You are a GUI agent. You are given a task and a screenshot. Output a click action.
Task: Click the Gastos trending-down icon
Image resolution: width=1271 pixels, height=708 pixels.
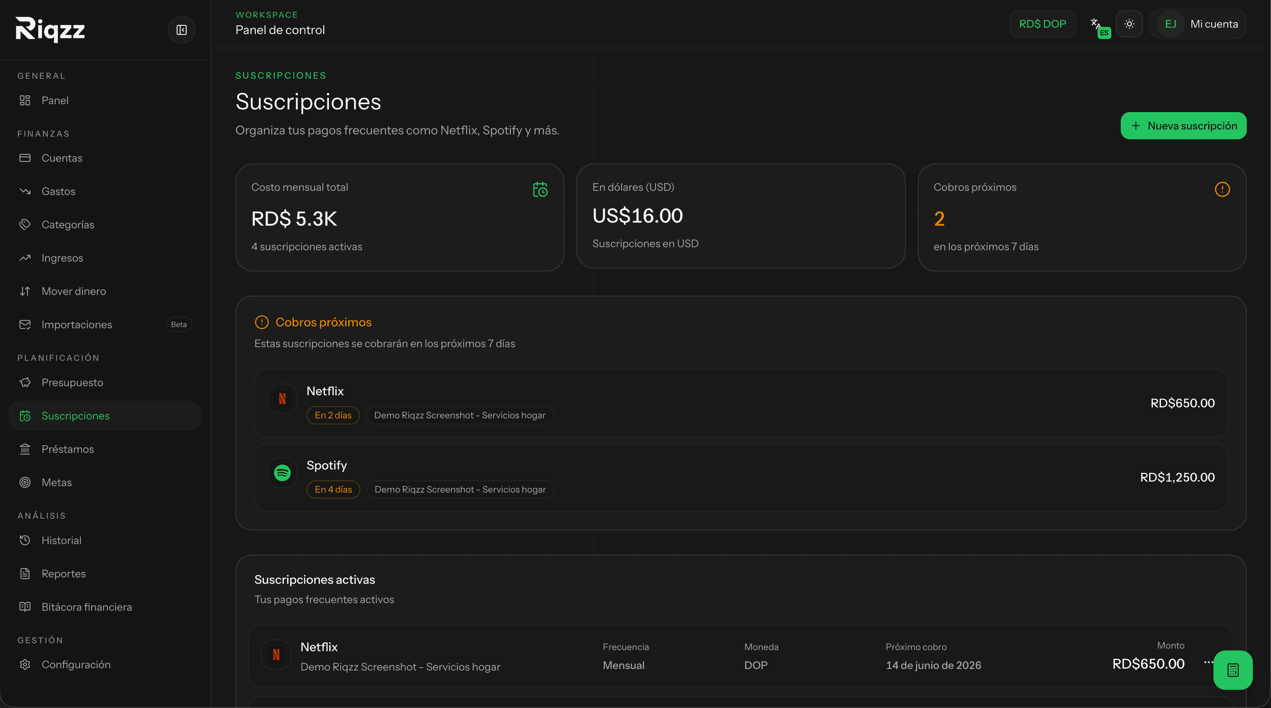[x=25, y=192]
